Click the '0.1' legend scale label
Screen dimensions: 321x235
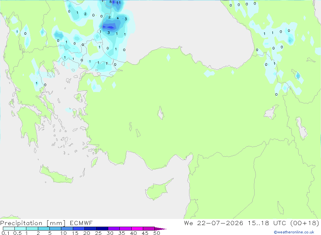[x=5, y=233]
